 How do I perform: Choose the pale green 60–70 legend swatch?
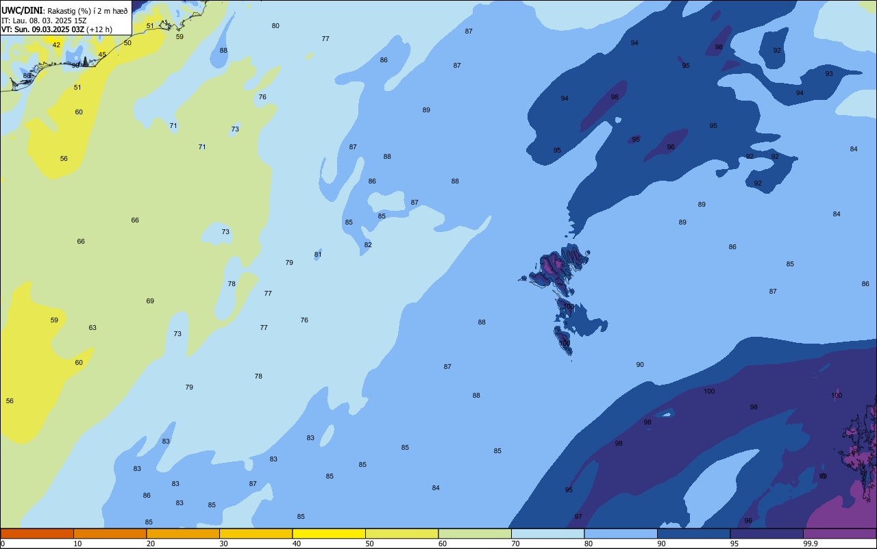475,533
